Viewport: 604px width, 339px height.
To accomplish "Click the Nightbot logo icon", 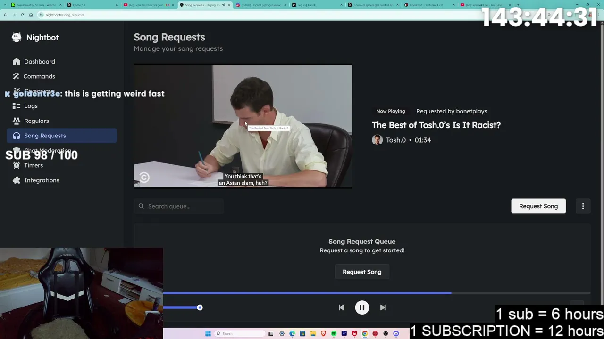I will pyautogui.click(x=17, y=38).
